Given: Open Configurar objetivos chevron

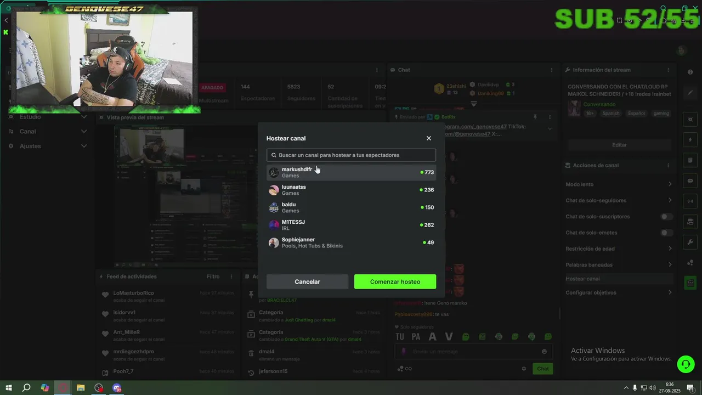Looking at the screenshot, I should point(670,292).
